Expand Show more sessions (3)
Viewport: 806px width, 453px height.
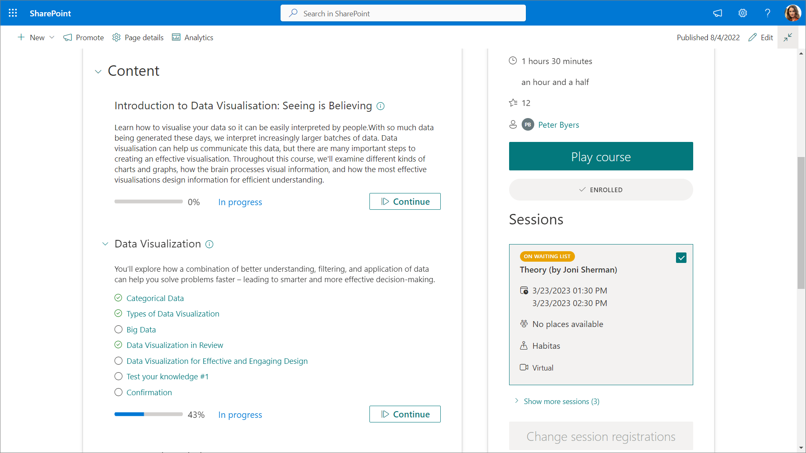(561, 402)
